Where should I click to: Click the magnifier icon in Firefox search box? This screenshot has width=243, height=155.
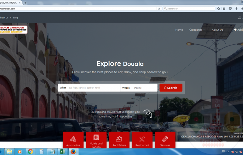pos(165,9)
